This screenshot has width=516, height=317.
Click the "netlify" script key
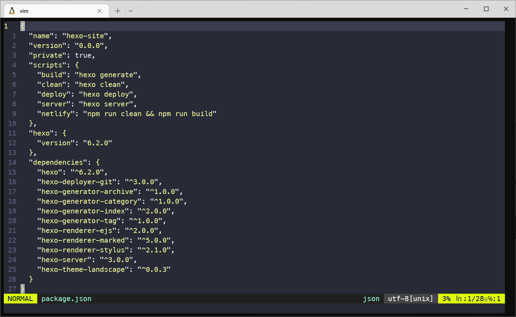(x=56, y=114)
